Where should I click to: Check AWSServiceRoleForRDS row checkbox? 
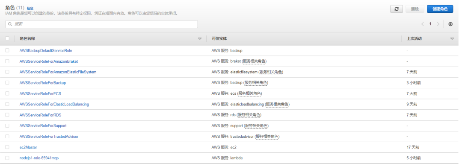point(7,115)
